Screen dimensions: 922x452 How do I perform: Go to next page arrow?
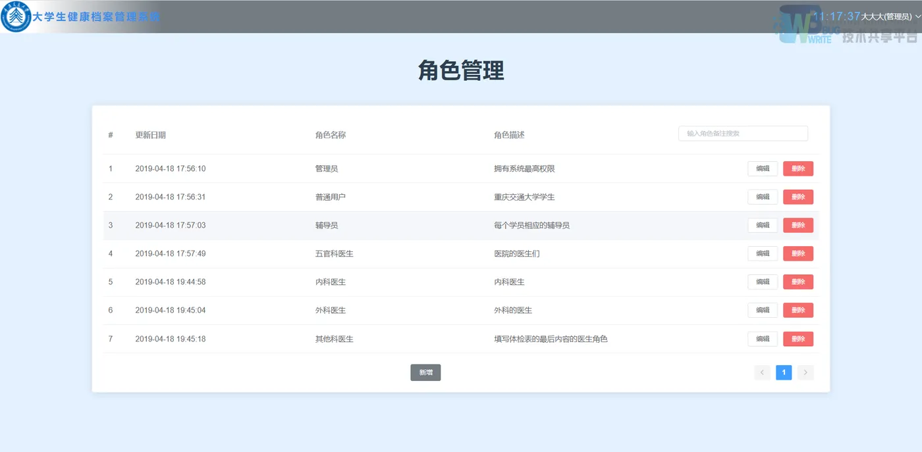[x=805, y=372]
